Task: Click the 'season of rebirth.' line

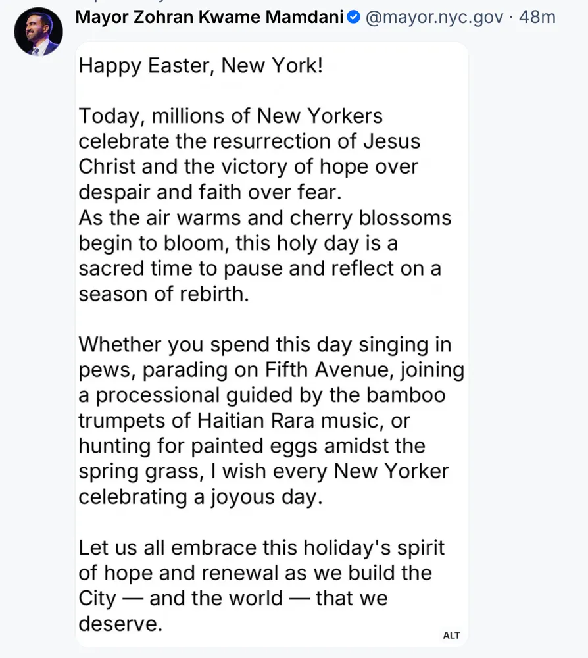Action: [164, 293]
